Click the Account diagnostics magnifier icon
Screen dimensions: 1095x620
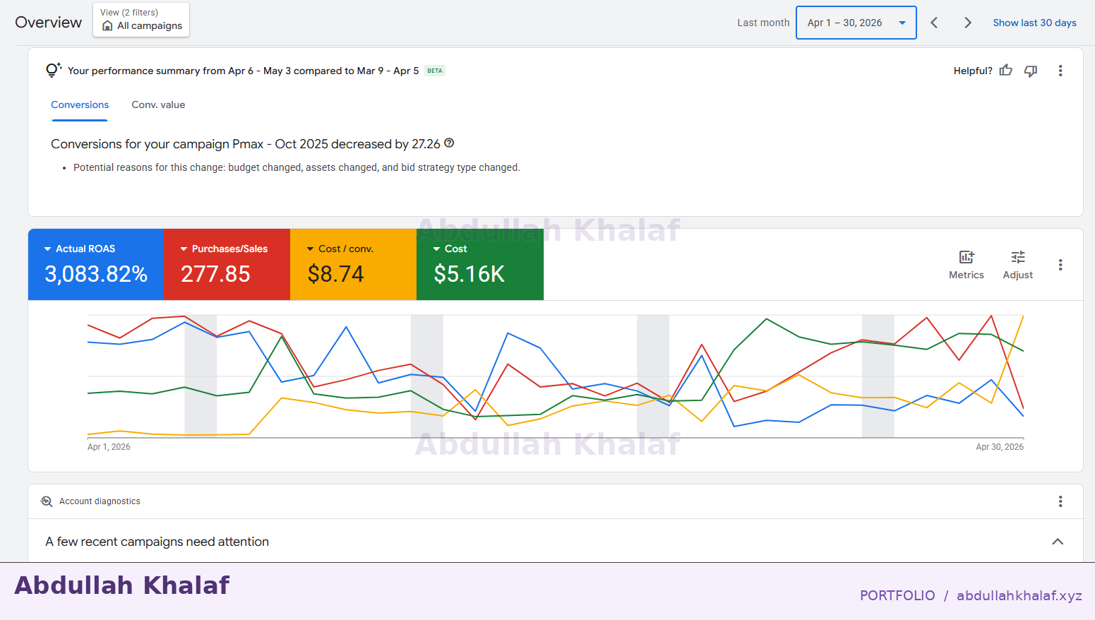point(47,501)
